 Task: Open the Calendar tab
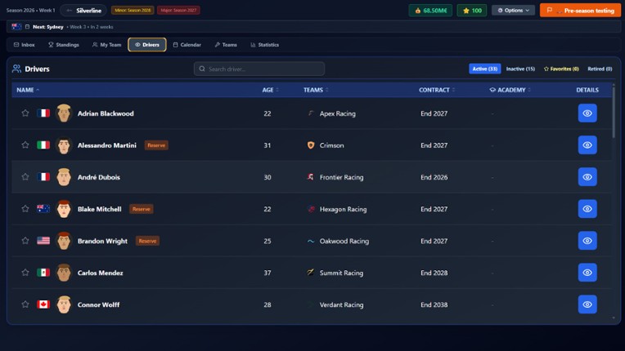point(187,45)
